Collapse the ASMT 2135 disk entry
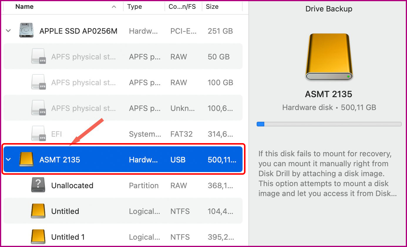Image resolution: width=407 pixels, height=247 pixels. pos(8,159)
